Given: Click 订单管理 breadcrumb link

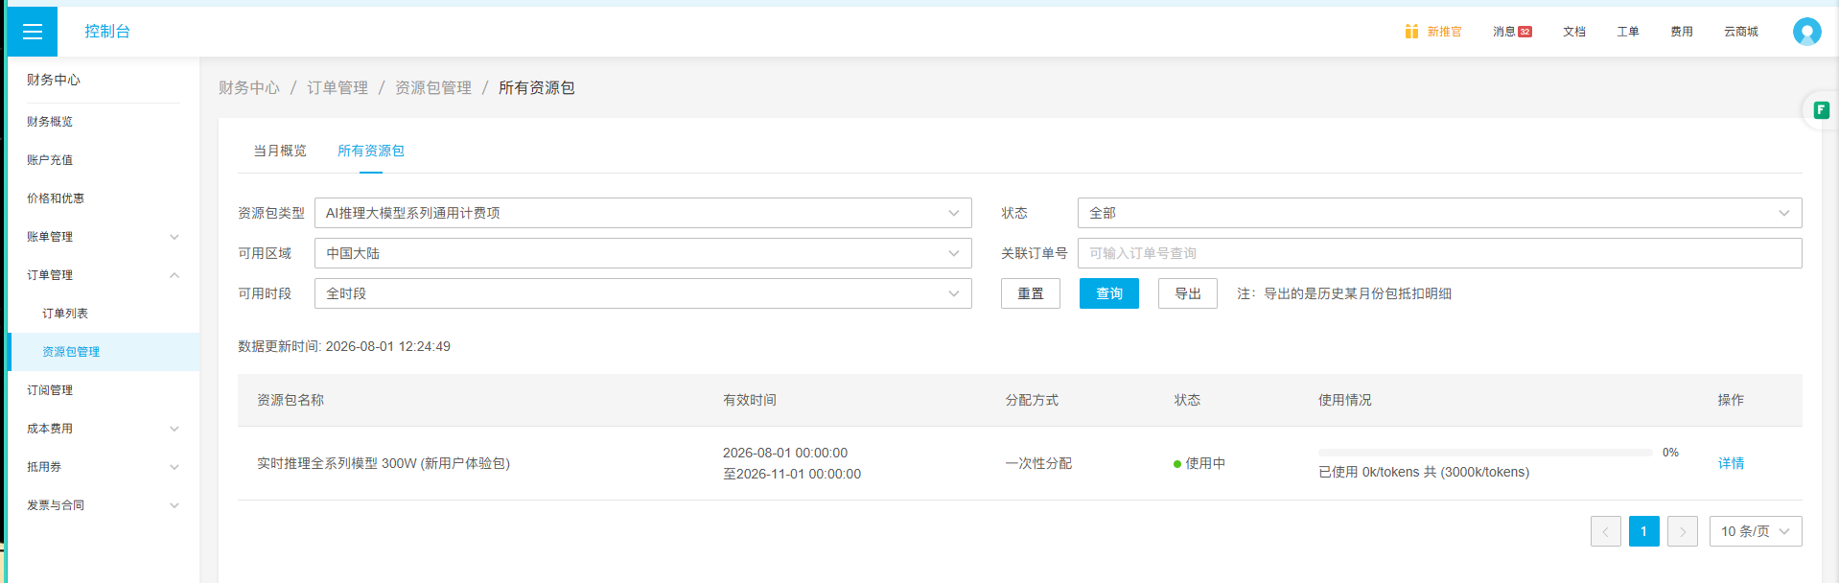Looking at the screenshot, I should click(x=338, y=87).
